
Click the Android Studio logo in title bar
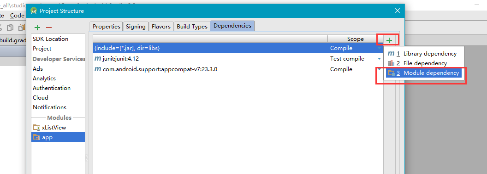[34, 11]
